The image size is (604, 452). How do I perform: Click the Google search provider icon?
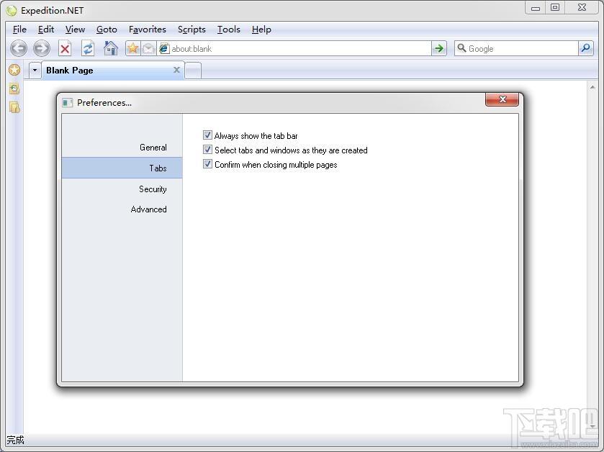click(x=461, y=48)
